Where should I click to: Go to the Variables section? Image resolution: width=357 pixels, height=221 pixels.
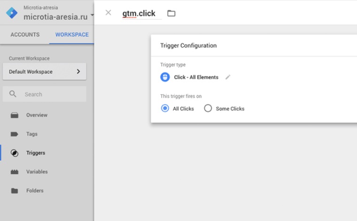pyautogui.click(x=37, y=172)
